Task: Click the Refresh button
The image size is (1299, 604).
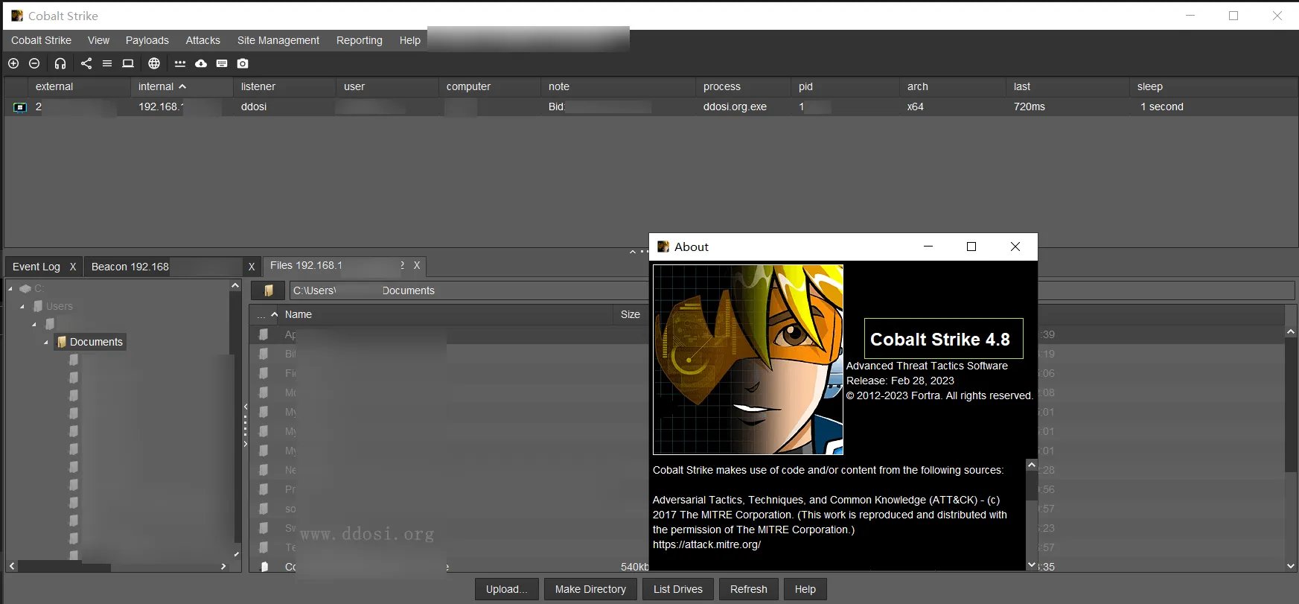Action: [749, 589]
